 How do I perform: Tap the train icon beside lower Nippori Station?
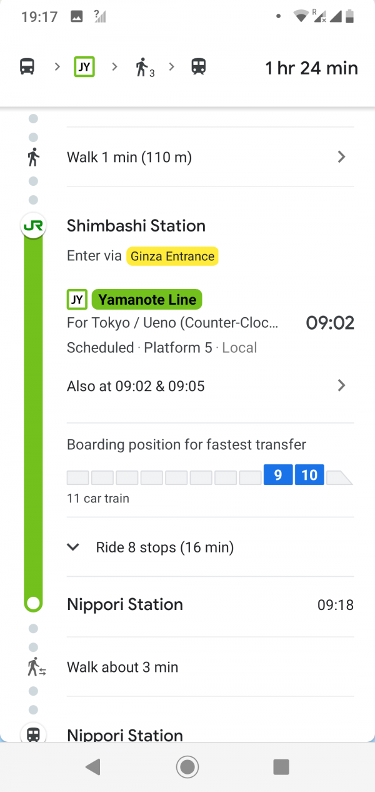point(33,734)
